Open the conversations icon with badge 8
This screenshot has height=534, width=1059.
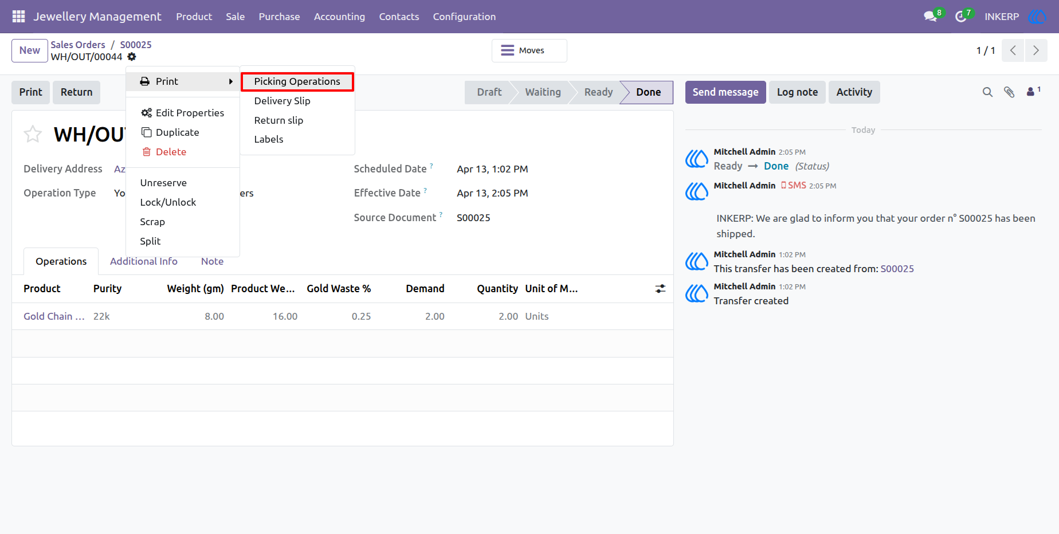931,17
